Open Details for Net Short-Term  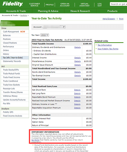point(77,90)
